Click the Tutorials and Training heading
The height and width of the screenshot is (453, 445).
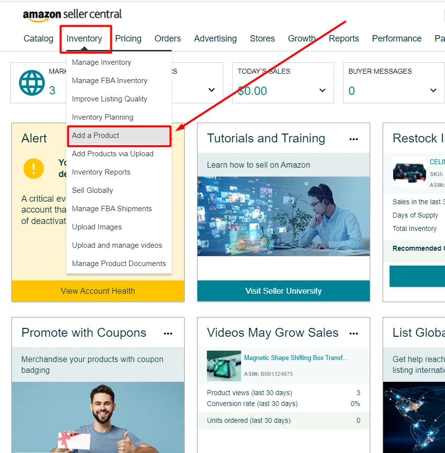pyautogui.click(x=266, y=138)
